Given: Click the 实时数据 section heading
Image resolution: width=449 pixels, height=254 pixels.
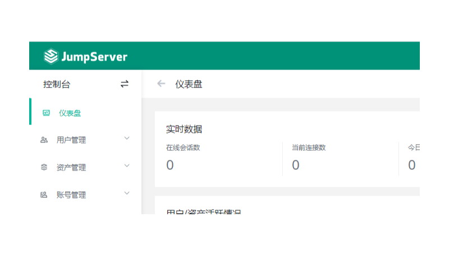Looking at the screenshot, I should point(184,129).
